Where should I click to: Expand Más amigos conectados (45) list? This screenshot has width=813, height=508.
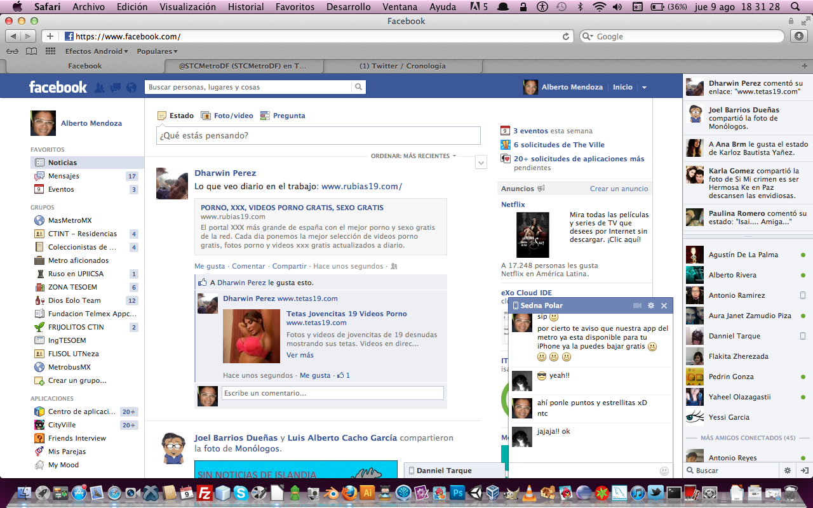748,438
